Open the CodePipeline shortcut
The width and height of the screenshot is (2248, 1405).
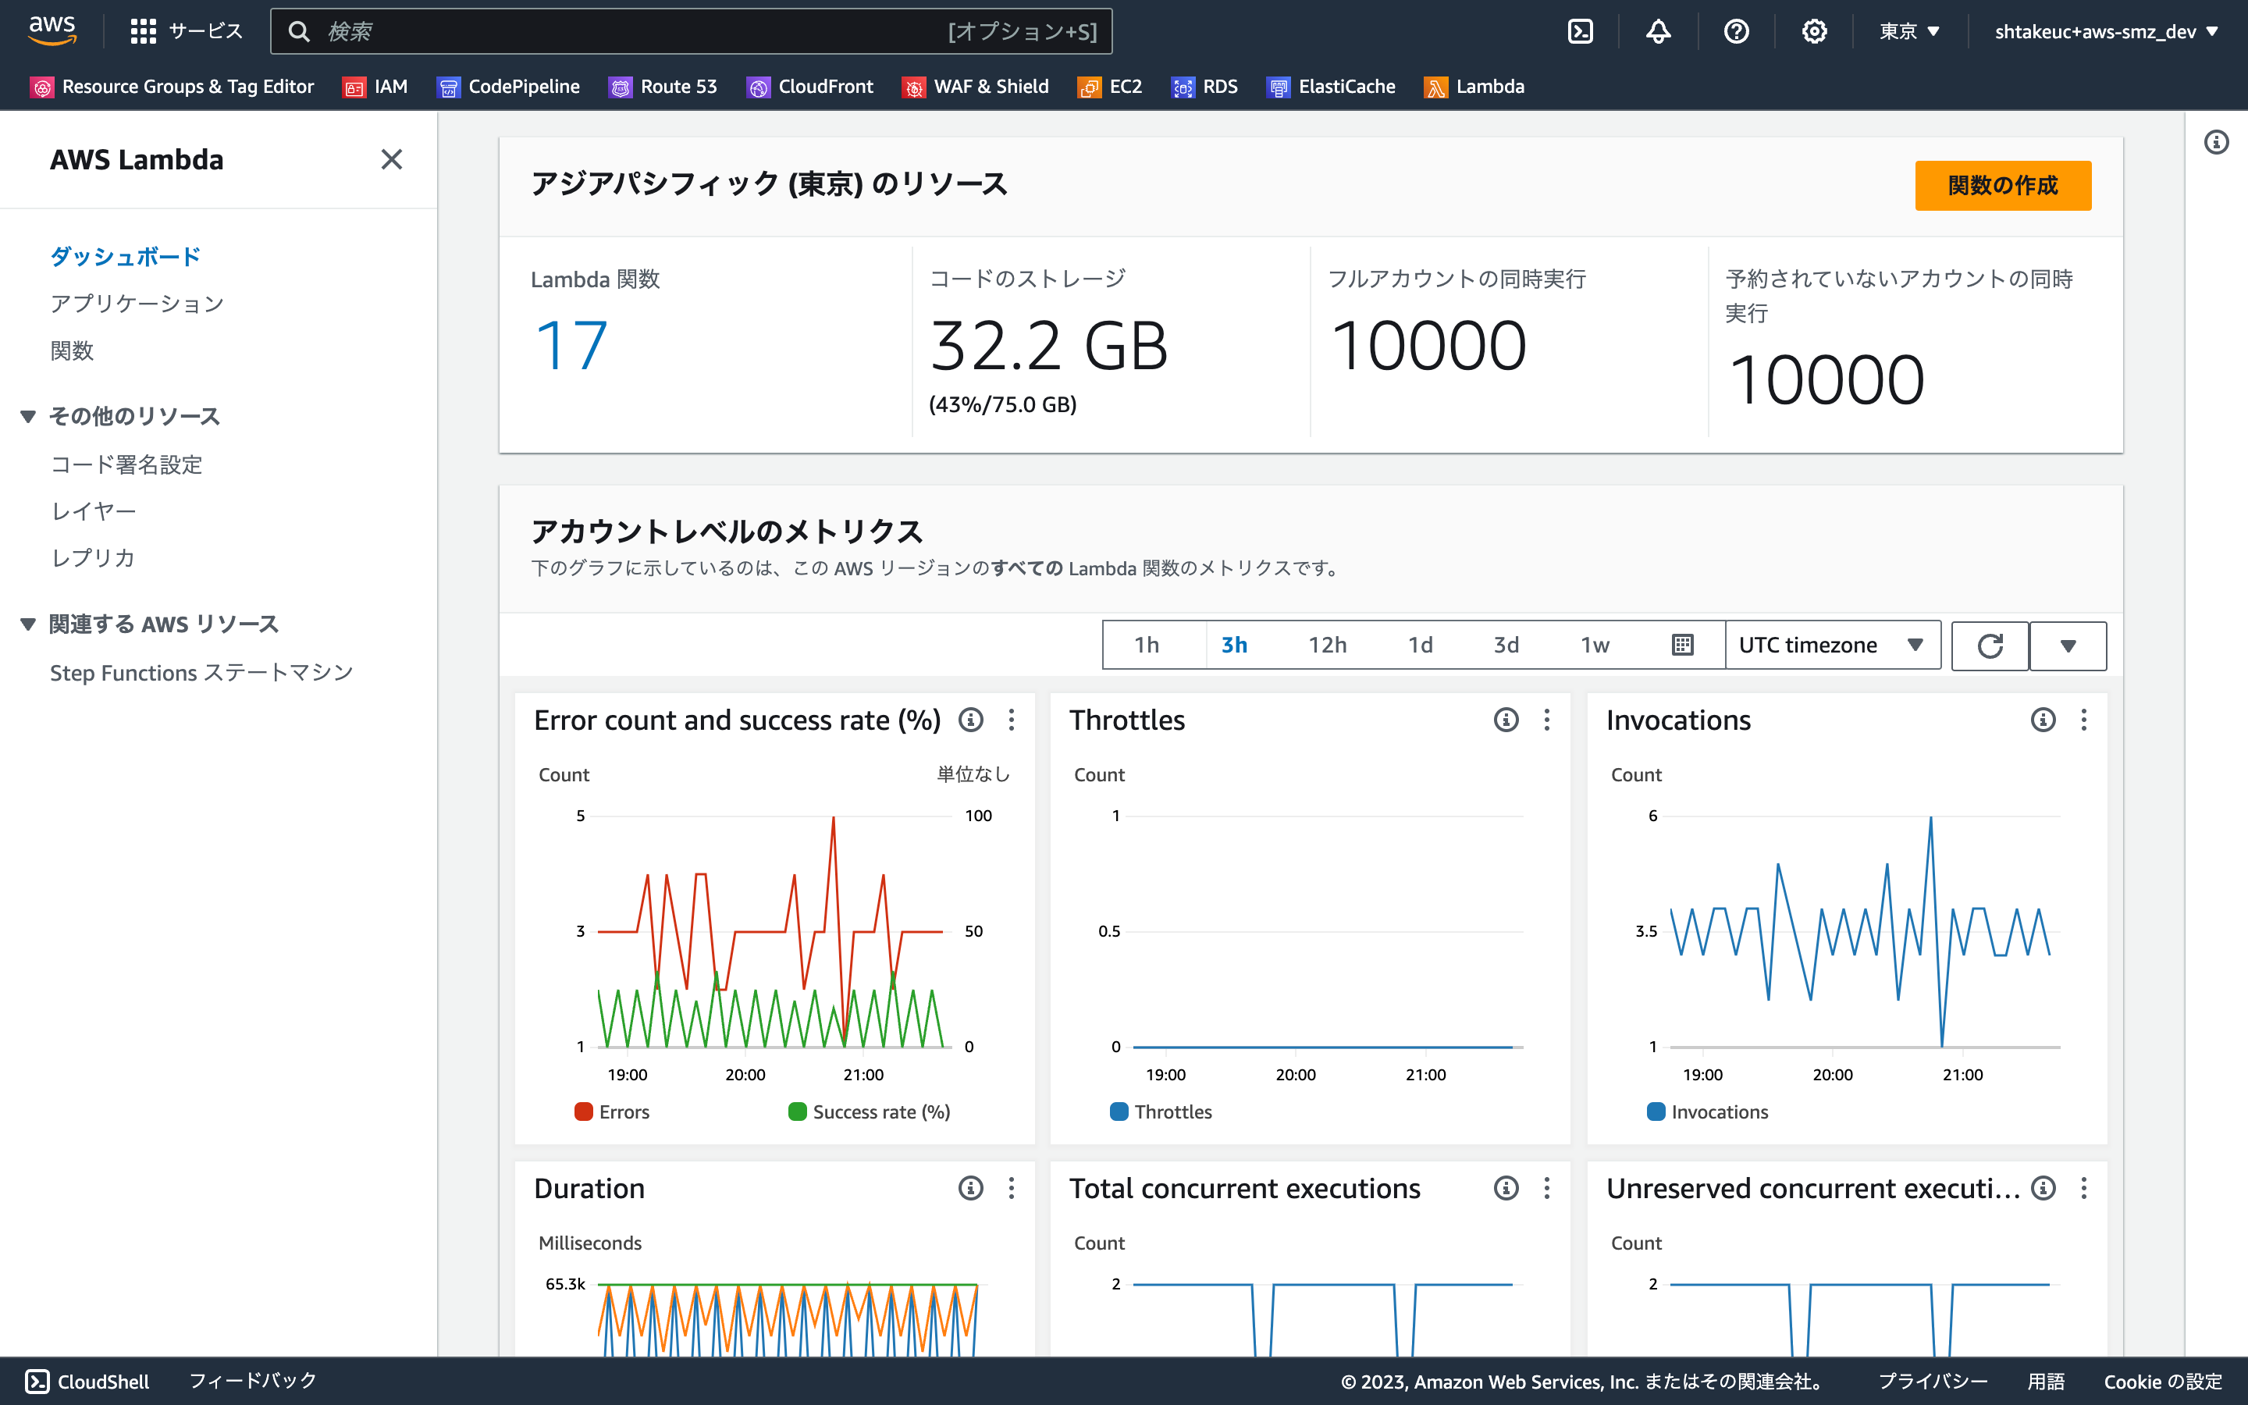[508, 87]
